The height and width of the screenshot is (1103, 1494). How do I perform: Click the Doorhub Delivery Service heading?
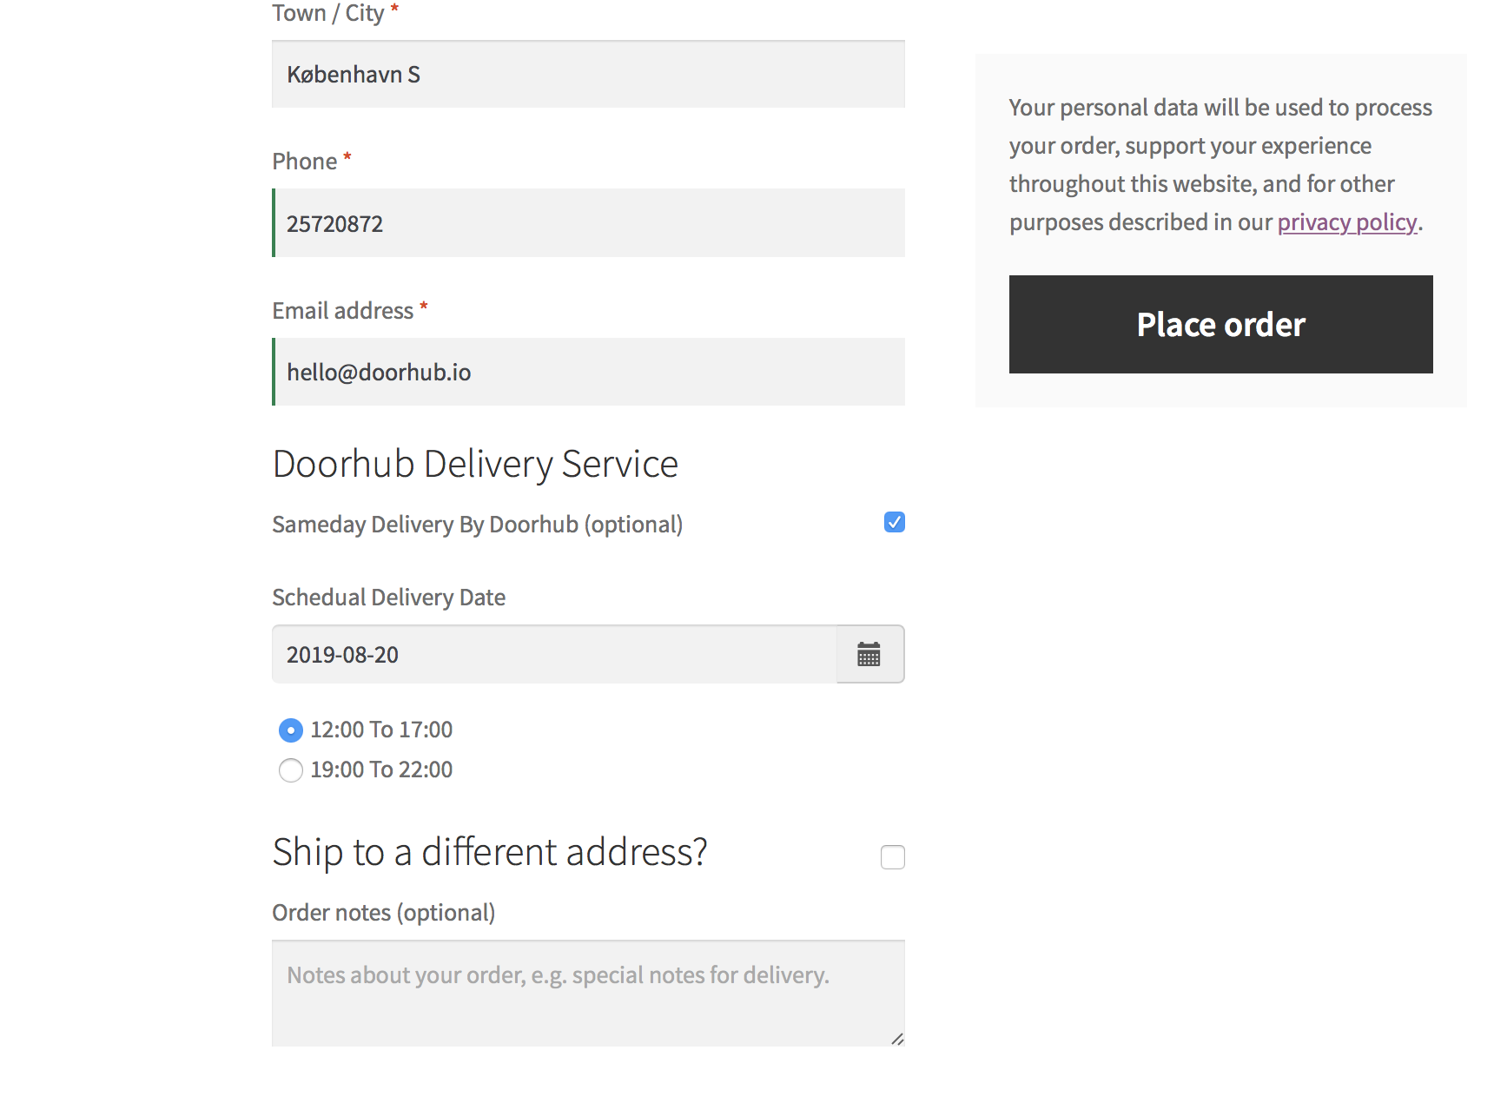(x=475, y=464)
